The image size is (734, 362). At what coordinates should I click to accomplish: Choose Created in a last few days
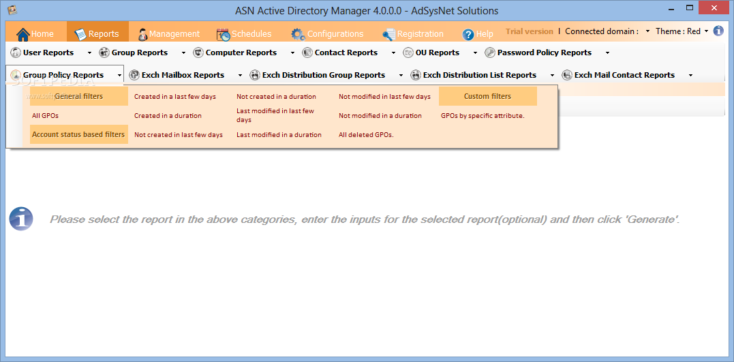pyautogui.click(x=175, y=97)
